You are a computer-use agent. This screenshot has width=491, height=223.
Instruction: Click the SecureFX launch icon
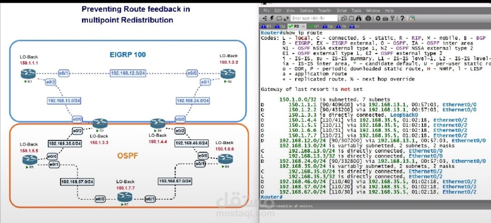[412, 19]
